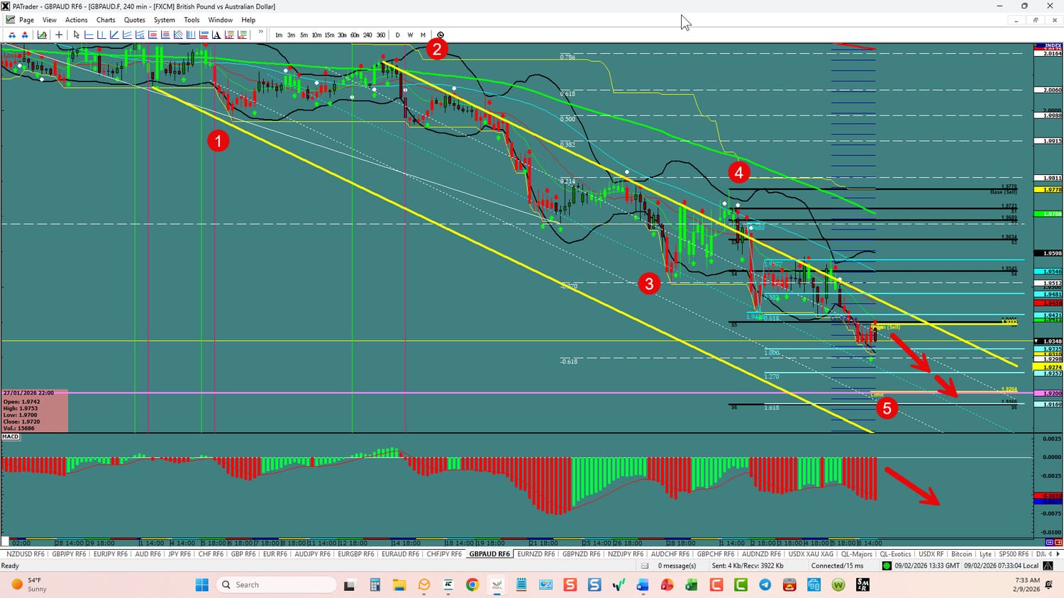Viewport: 1064px width, 598px height.
Task: Open the USDX XAU XAG tab
Action: click(x=811, y=554)
